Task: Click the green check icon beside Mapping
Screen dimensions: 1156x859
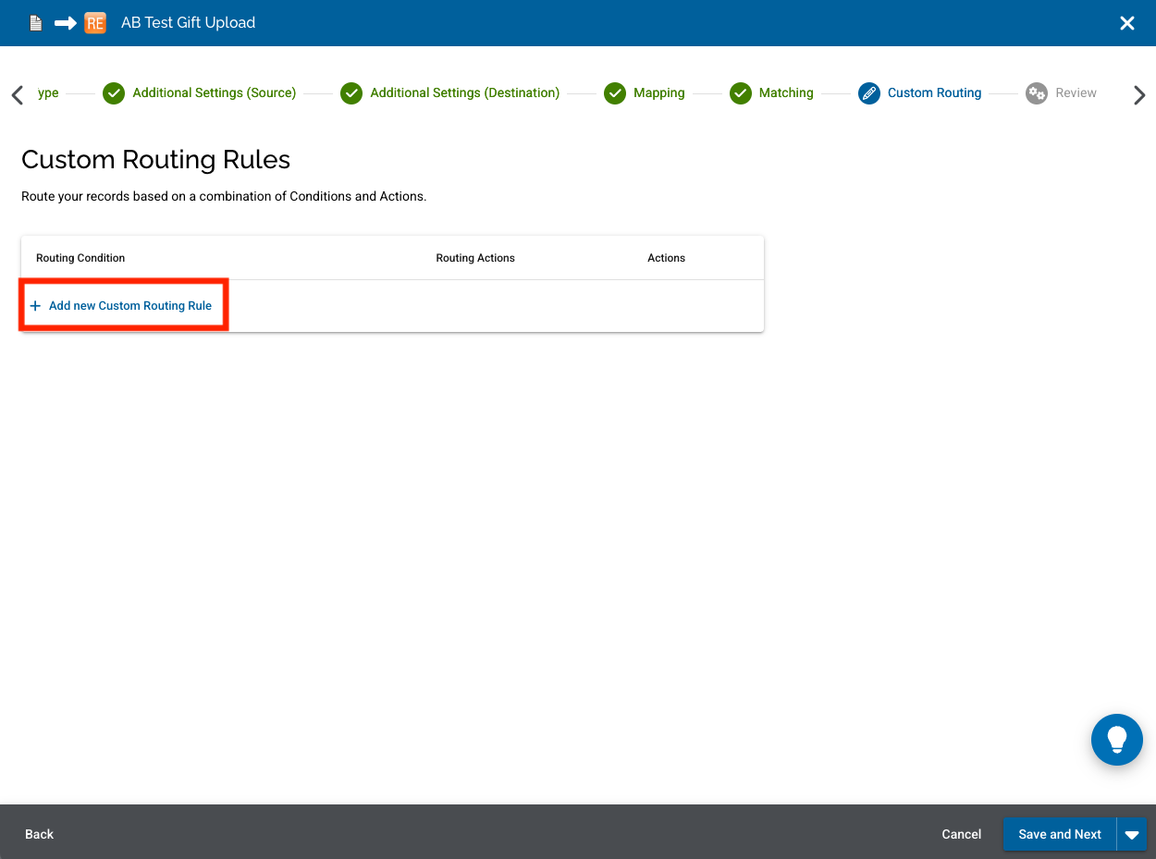Action: coord(615,93)
